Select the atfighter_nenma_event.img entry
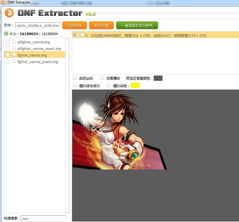 click(x=39, y=49)
